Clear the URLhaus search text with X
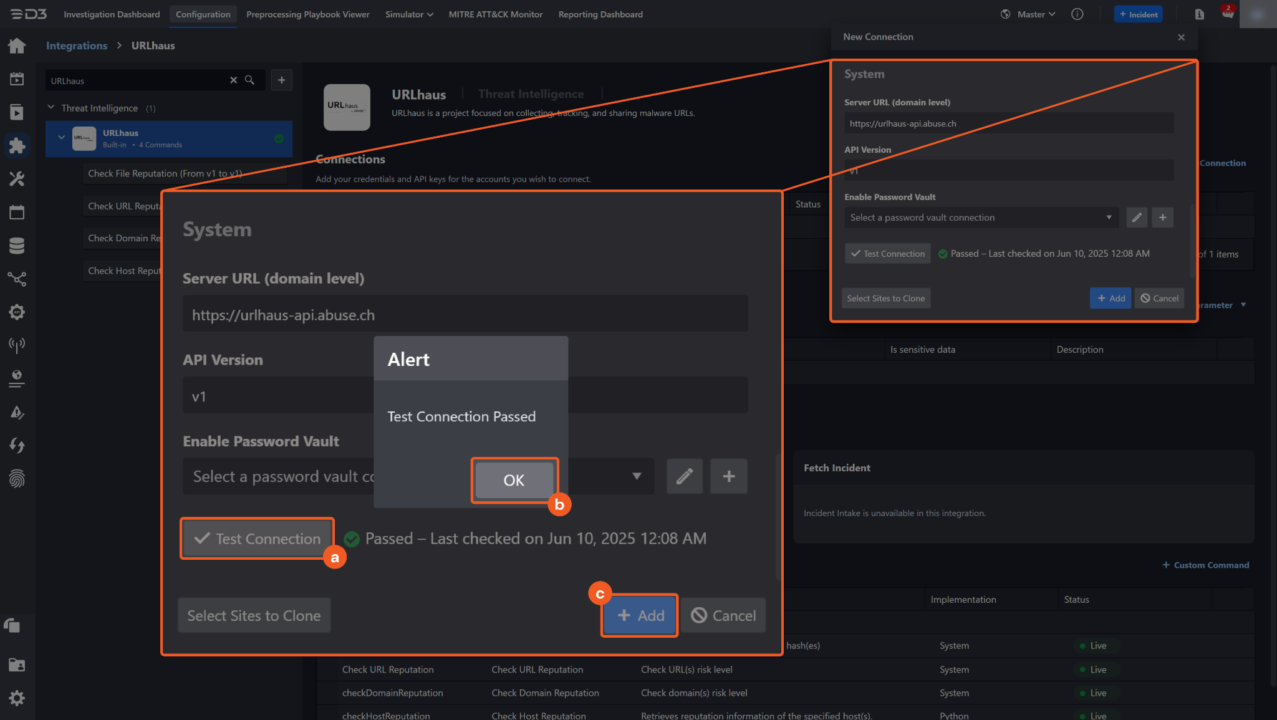The height and width of the screenshot is (720, 1277). tap(233, 80)
